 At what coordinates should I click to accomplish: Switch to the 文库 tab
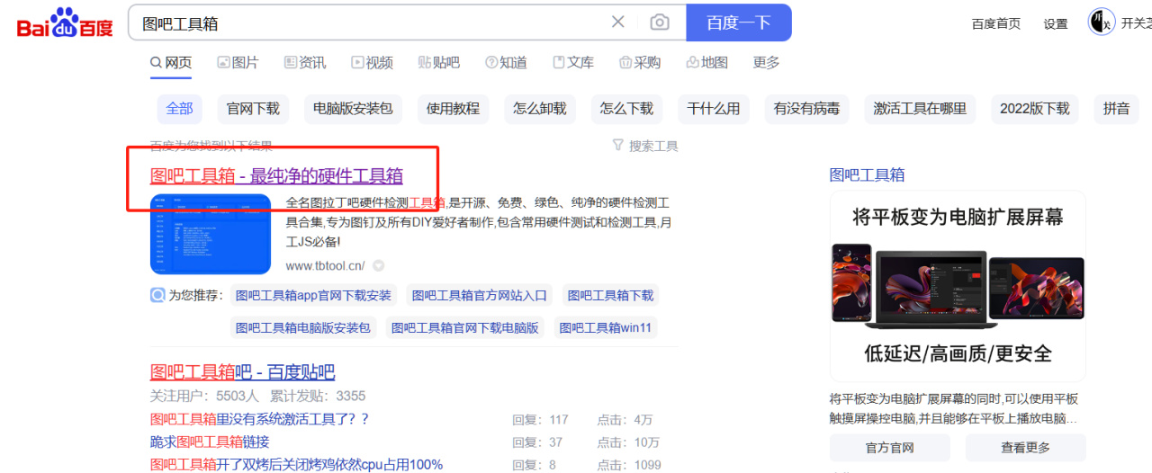pyautogui.click(x=573, y=62)
